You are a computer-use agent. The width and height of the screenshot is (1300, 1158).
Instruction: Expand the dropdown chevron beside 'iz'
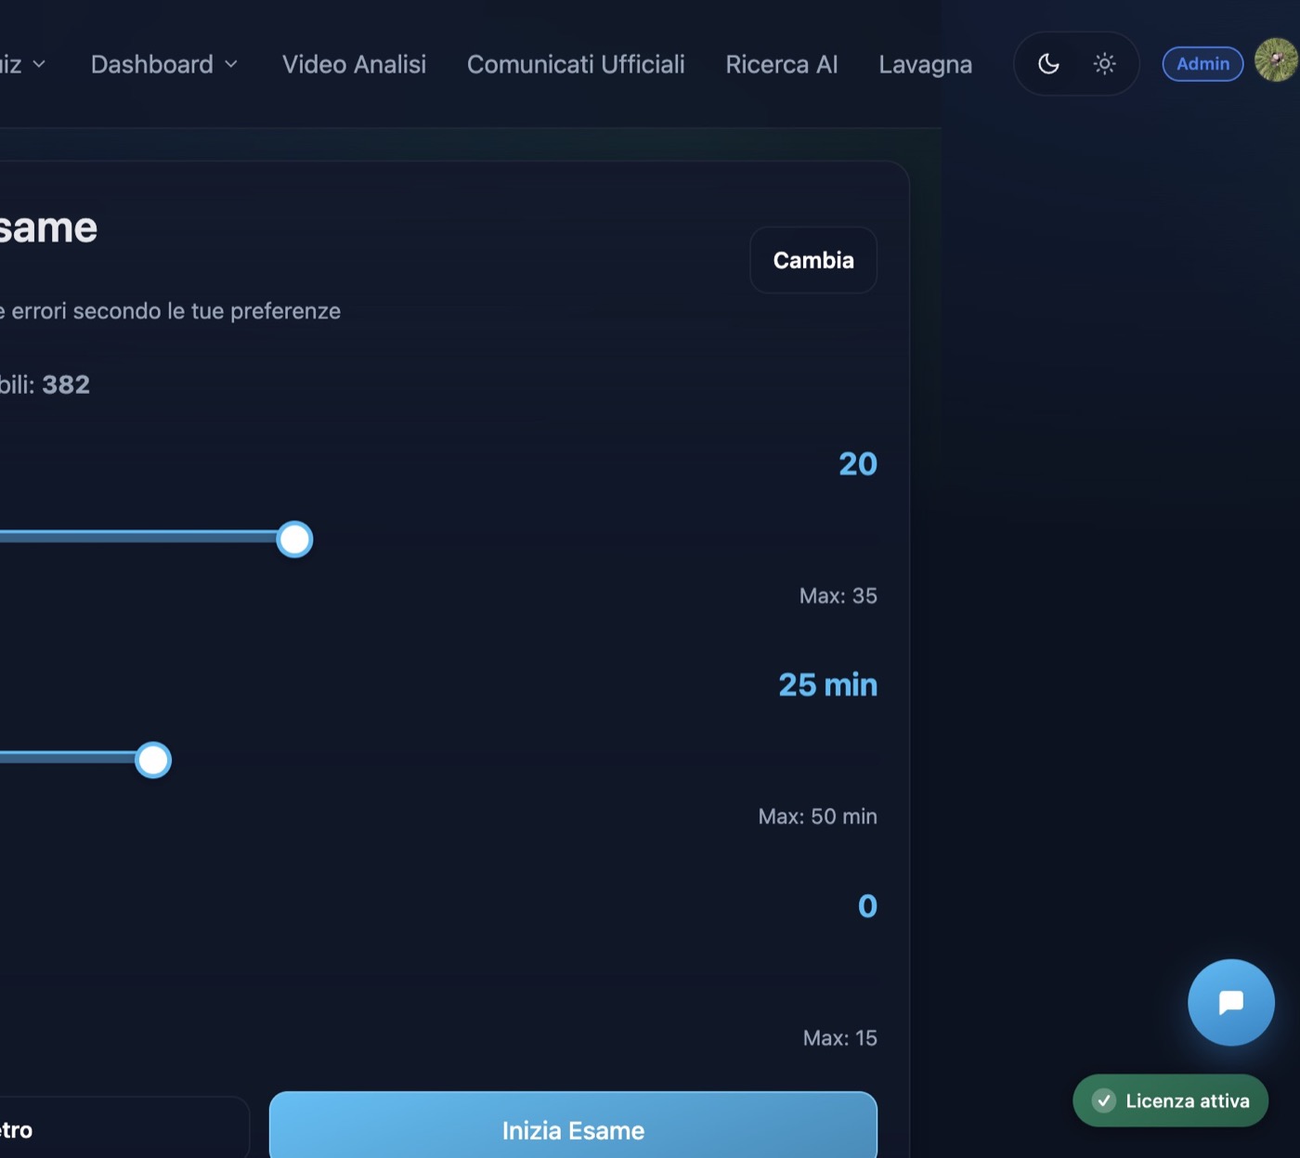(39, 64)
